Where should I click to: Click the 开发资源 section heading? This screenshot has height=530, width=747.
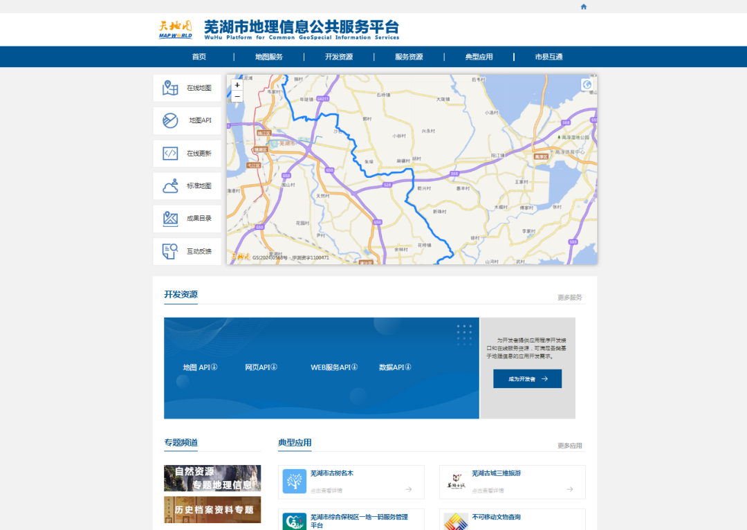[181, 295]
